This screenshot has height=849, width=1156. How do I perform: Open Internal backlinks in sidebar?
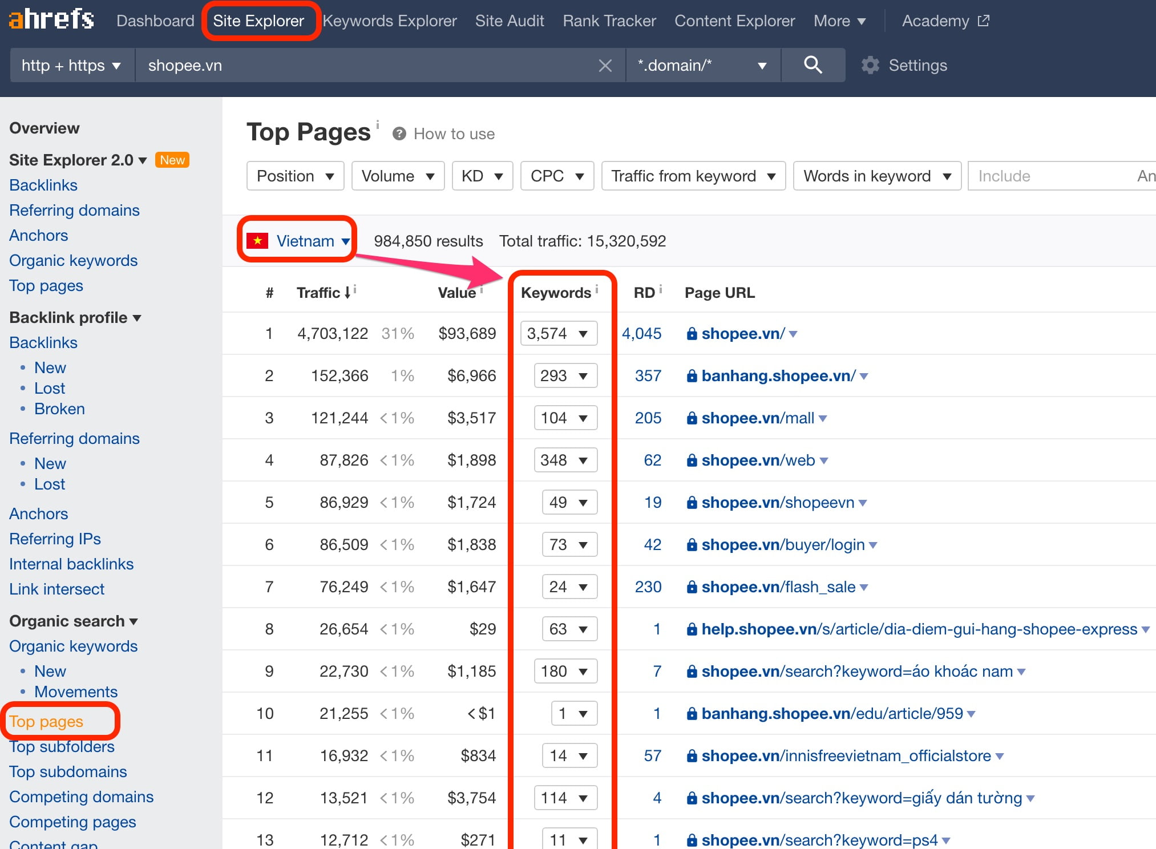[x=71, y=564]
